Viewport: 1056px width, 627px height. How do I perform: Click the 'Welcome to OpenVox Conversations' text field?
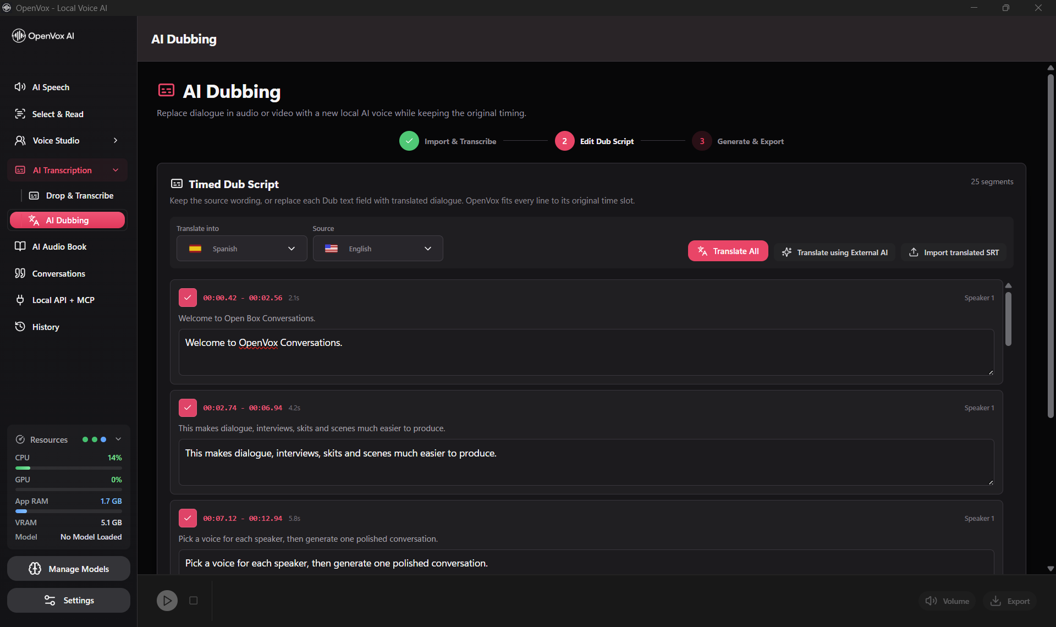(x=586, y=353)
